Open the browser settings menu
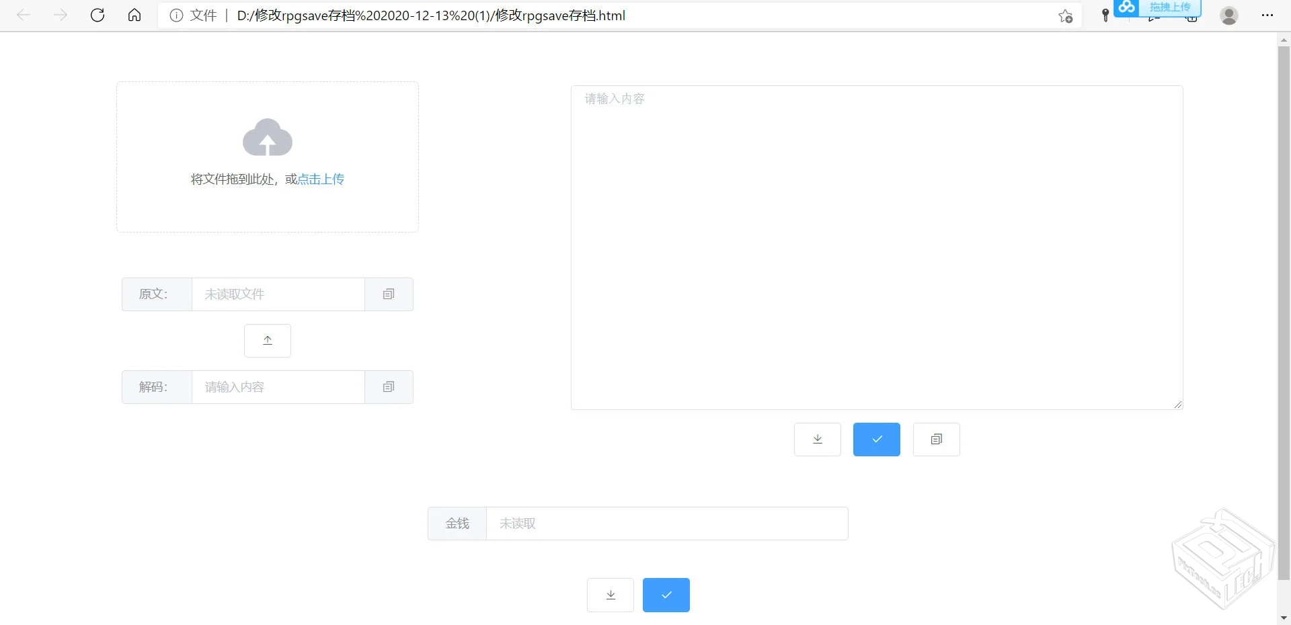The image size is (1291, 625). (x=1268, y=15)
